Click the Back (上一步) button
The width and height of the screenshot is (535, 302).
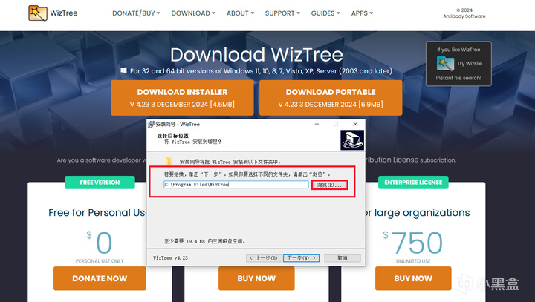click(x=264, y=258)
